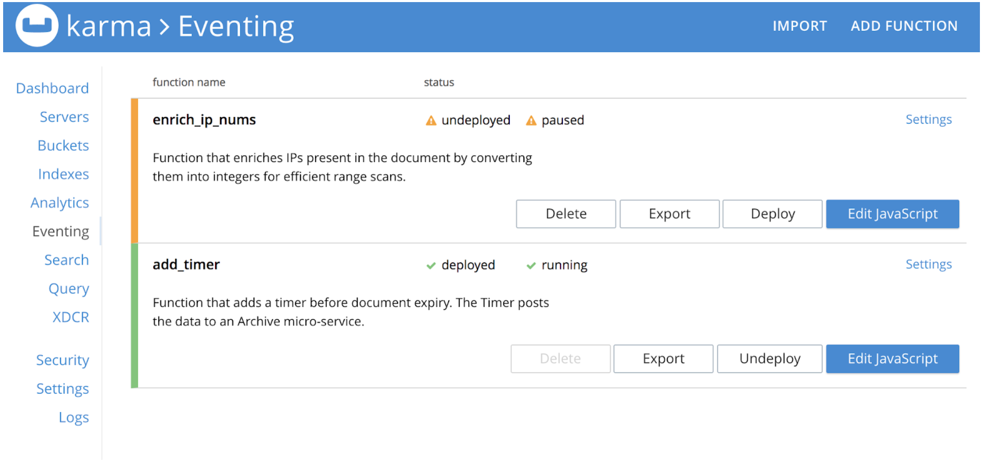Click ADD FUNCTION in the header

tap(904, 26)
